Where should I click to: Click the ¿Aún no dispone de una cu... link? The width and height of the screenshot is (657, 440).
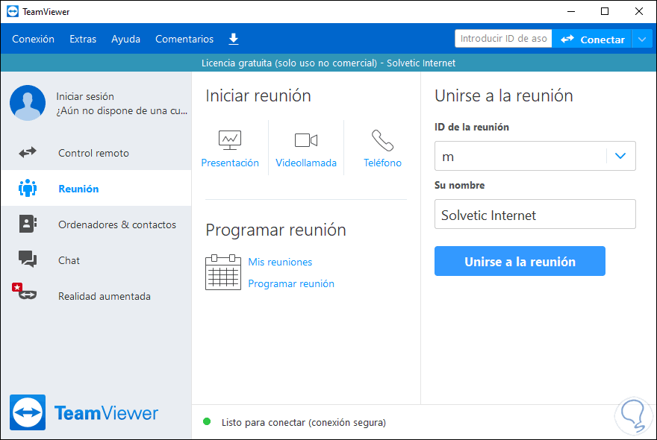coord(122,111)
